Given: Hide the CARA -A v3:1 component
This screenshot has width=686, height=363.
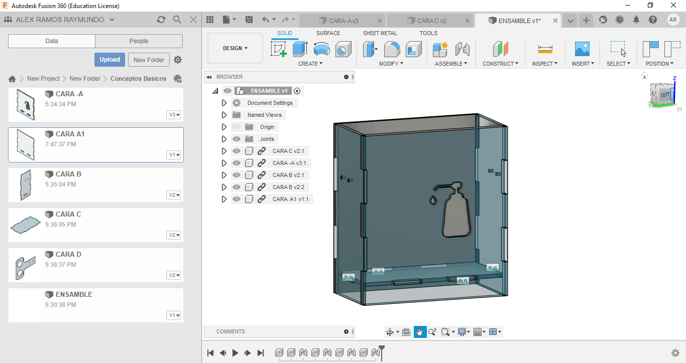Looking at the screenshot, I should point(237,163).
